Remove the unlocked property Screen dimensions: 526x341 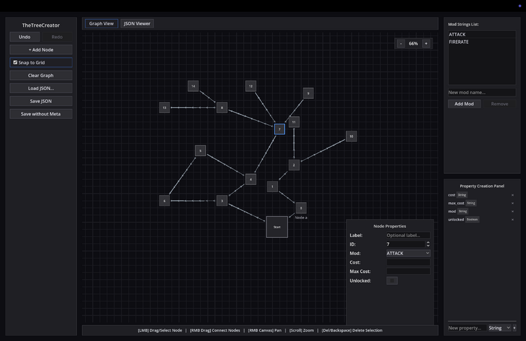[512, 219]
